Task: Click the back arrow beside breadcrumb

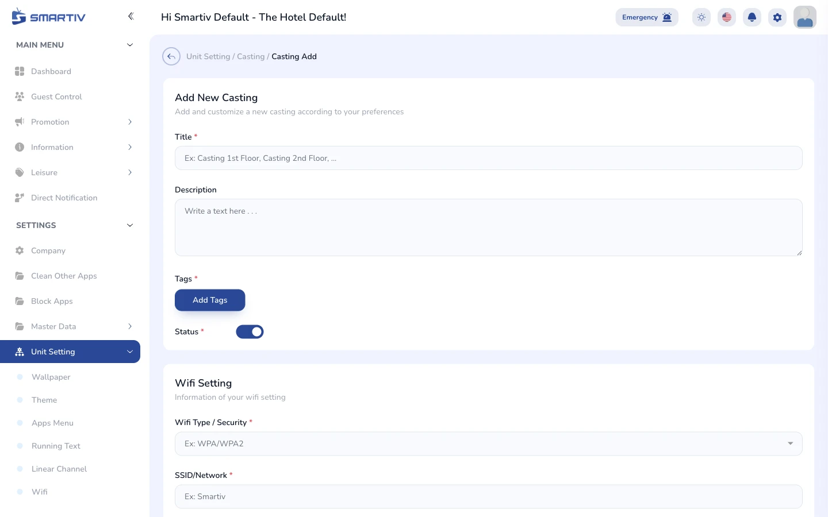Action: 171,56
